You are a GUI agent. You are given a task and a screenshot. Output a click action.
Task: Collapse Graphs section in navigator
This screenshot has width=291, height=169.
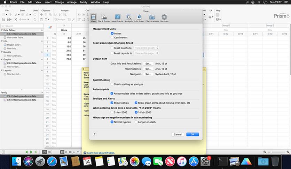tap(2, 59)
